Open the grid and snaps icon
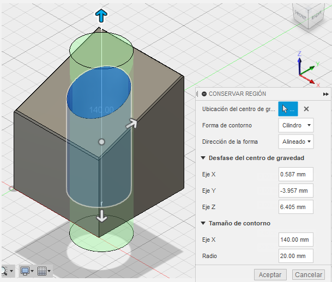This screenshot has height=282, width=332. [42, 271]
